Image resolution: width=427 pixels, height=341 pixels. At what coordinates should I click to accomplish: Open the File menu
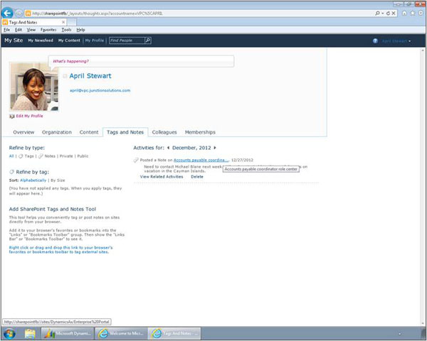[7, 30]
